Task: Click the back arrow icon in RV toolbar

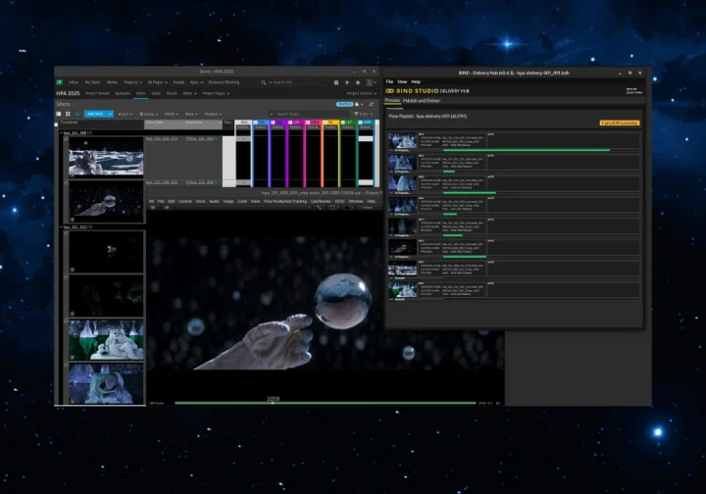Action: pyautogui.click(x=153, y=208)
